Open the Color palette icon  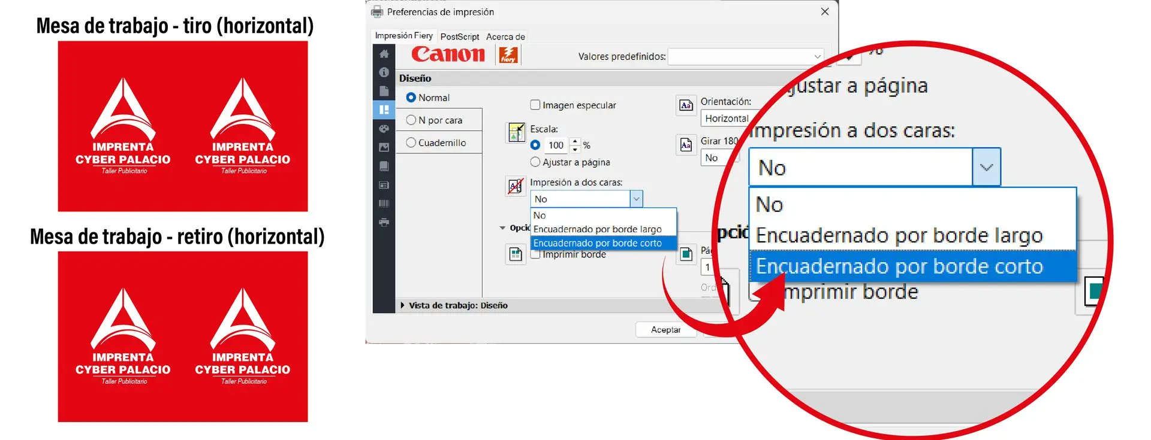384,129
